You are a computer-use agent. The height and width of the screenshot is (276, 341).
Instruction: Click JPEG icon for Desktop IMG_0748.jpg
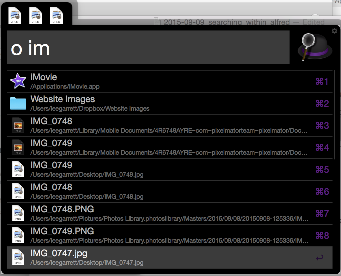pyautogui.click(x=18, y=191)
